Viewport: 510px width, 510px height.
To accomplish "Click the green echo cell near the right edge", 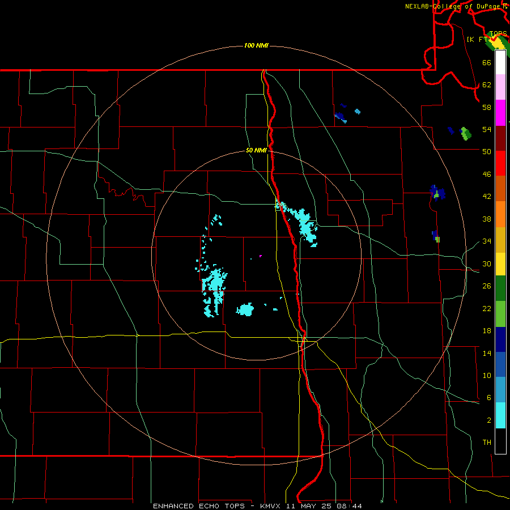I will (466, 134).
